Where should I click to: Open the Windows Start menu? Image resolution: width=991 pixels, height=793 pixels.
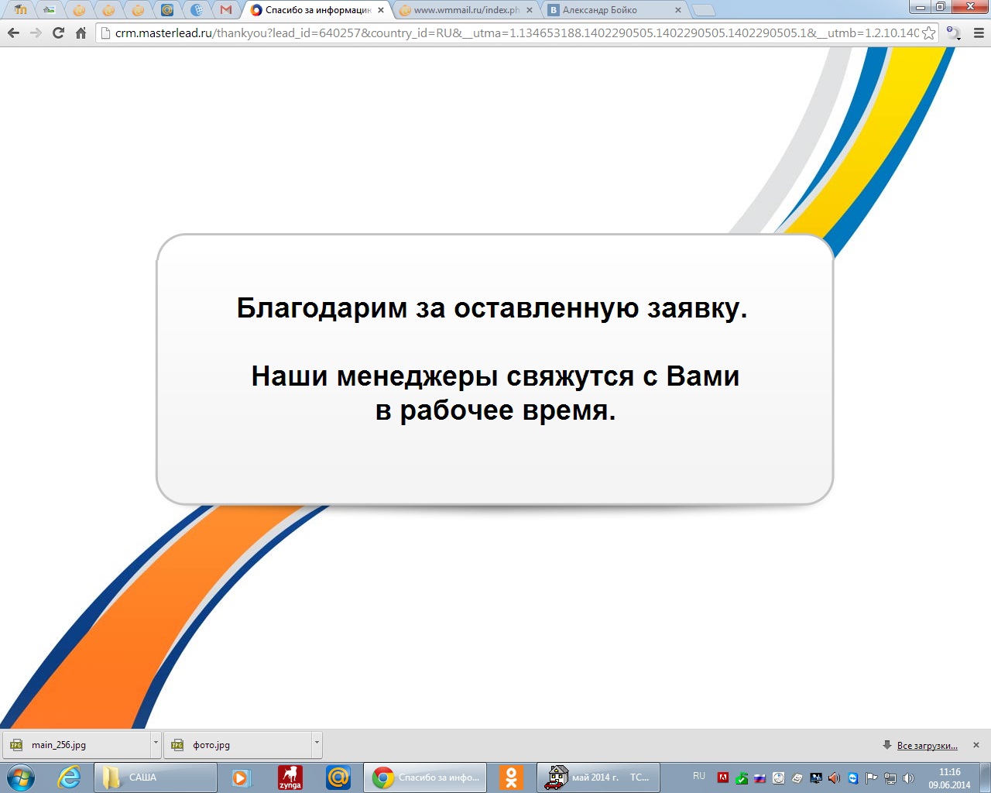21,778
